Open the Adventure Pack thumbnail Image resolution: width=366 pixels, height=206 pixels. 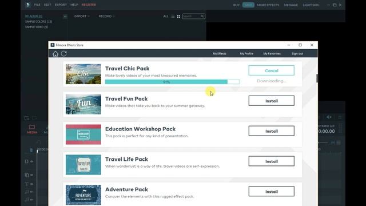83,195
